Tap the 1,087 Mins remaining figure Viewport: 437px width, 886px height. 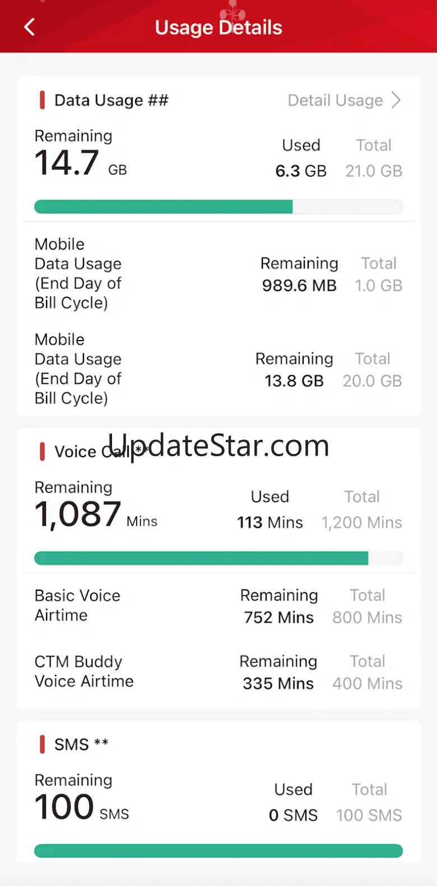[95, 515]
